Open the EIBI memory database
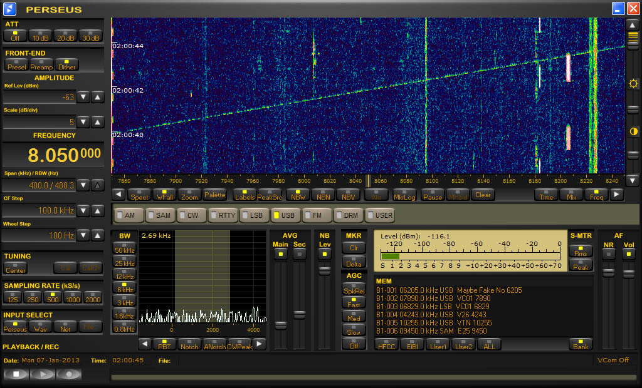Image resolution: width=642 pixels, height=388 pixels. tap(413, 344)
